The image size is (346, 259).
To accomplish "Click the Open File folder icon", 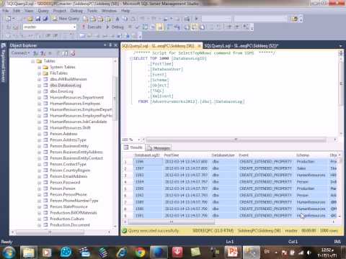I will tap(30, 19).
